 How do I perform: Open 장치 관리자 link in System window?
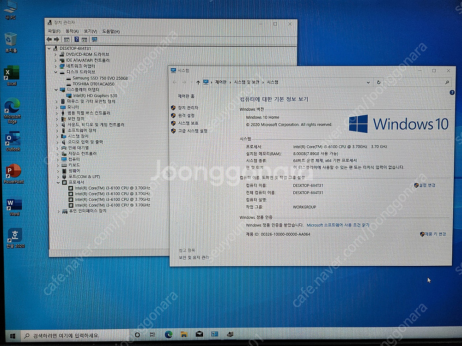pyautogui.click(x=188, y=107)
